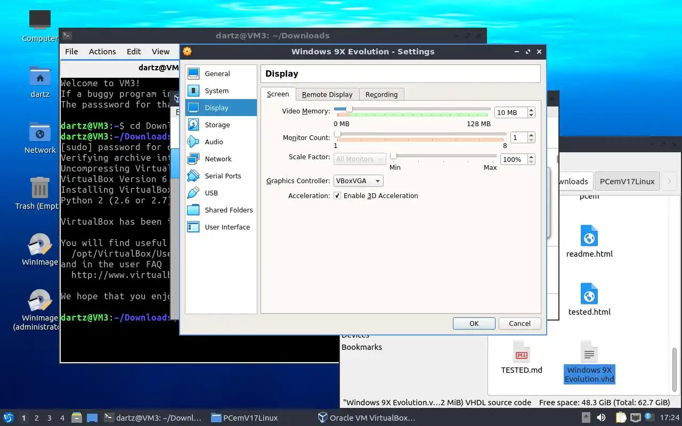Open the Serial Ports settings category
Image resolution: width=682 pixels, height=426 pixels.
point(221,176)
